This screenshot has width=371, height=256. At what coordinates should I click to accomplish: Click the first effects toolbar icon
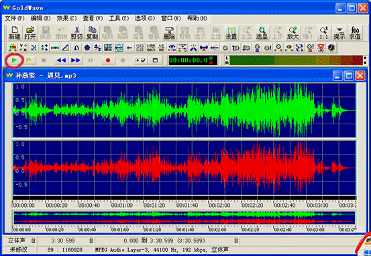click(13, 48)
